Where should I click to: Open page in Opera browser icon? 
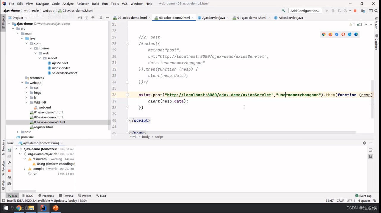tap(343, 35)
